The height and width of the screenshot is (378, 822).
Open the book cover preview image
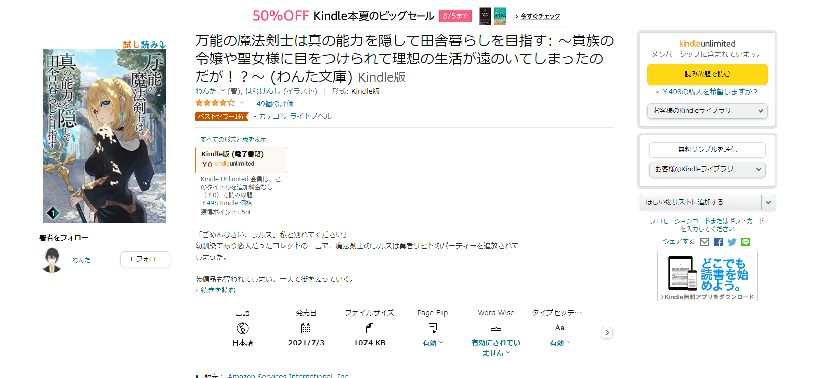pos(105,136)
